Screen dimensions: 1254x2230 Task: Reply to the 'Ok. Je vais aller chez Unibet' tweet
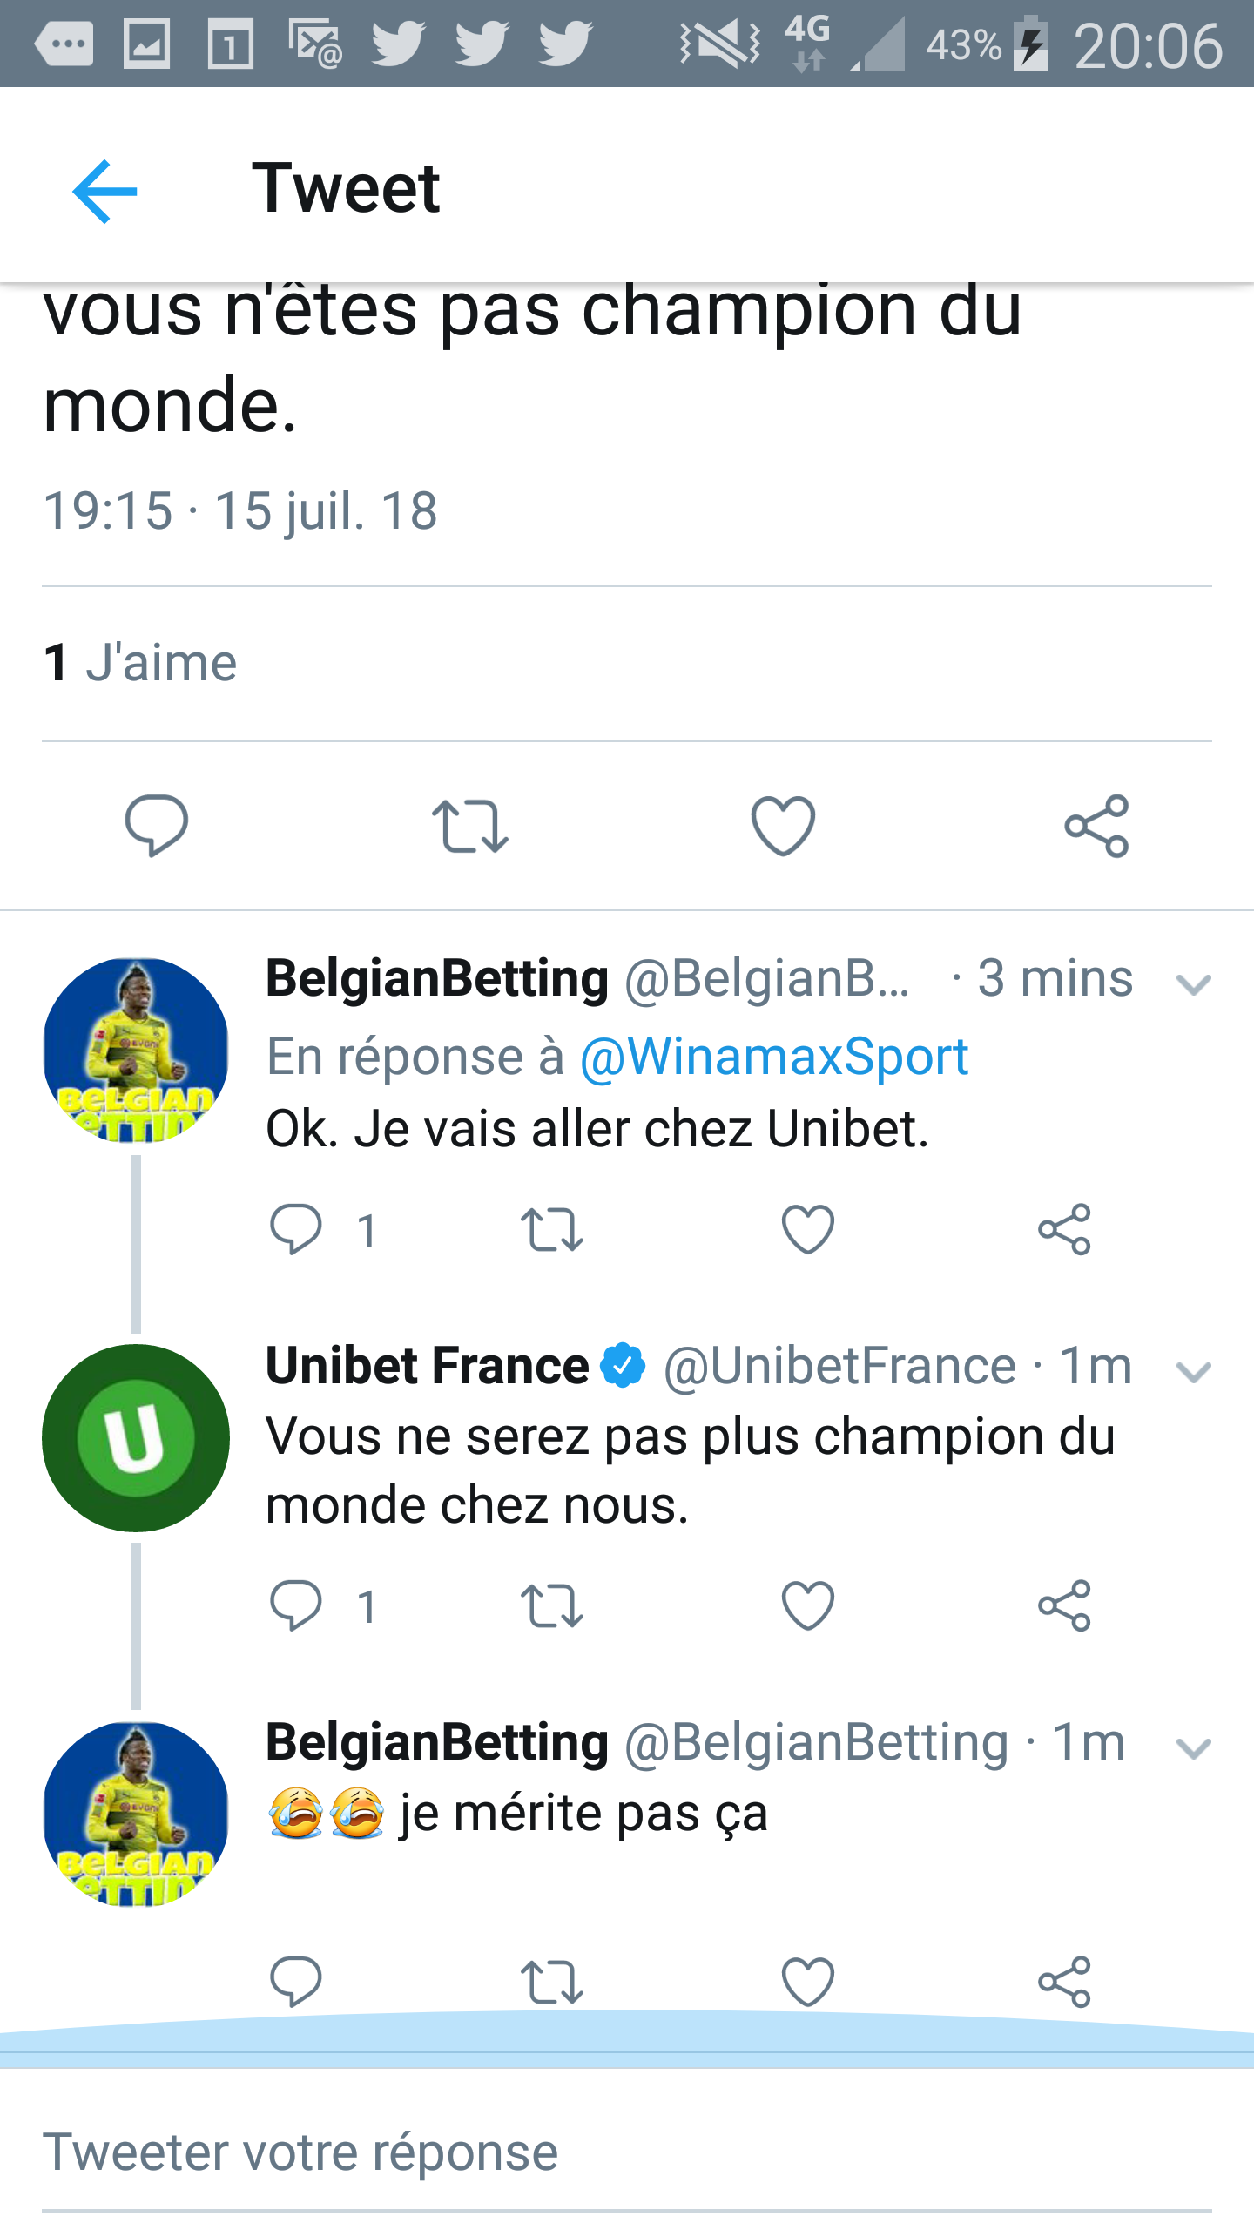tap(296, 1229)
